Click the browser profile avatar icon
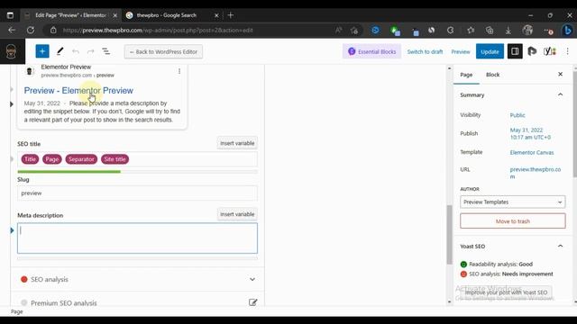 (527, 30)
